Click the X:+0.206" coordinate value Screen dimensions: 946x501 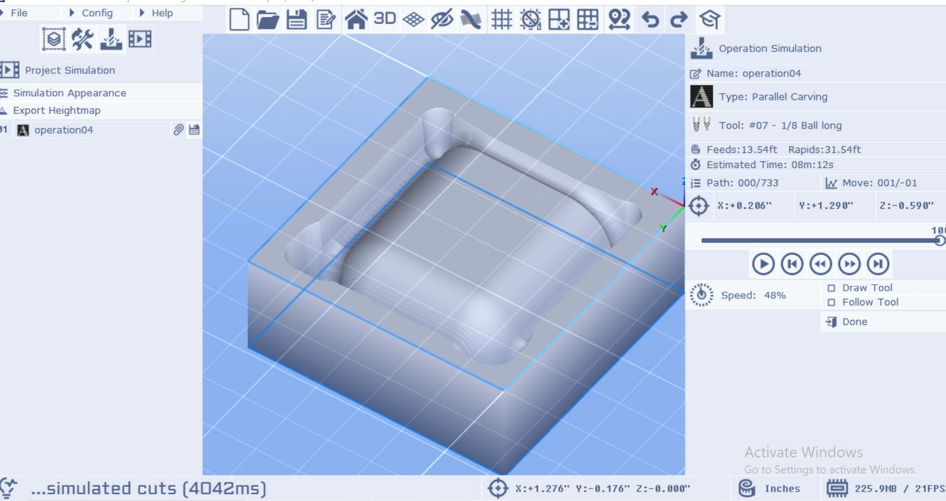coord(744,206)
